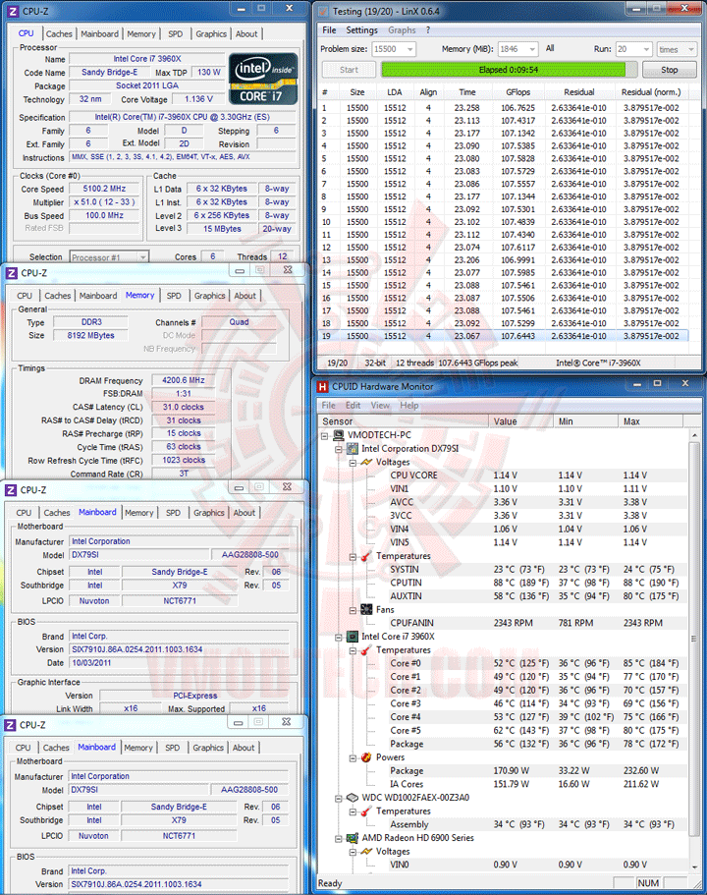
Task: Open the Settings menu in LinX
Action: click(361, 30)
